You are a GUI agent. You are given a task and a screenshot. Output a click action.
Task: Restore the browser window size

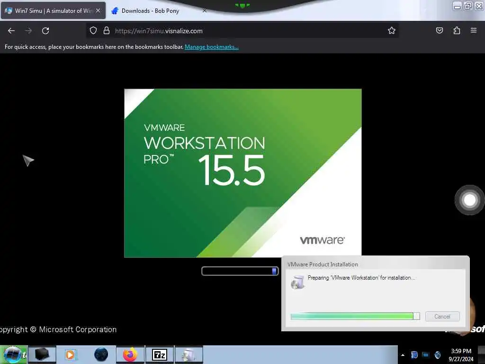[x=468, y=6]
